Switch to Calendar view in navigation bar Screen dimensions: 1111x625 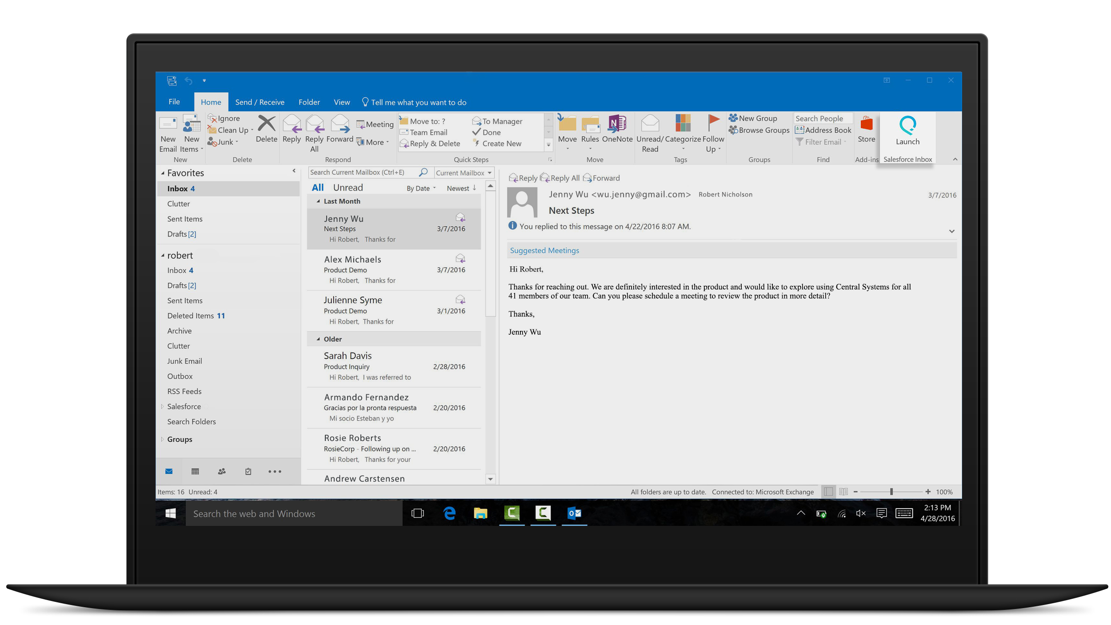[x=195, y=472]
